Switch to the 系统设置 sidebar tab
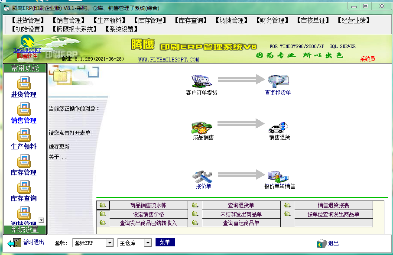 tap(25, 229)
